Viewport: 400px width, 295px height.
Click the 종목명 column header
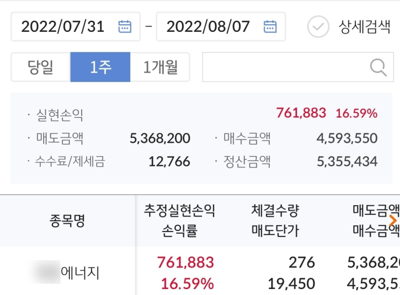pos(67,221)
